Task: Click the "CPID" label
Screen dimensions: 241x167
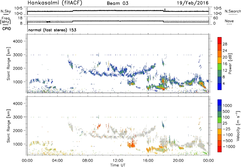Action: tap(7, 29)
